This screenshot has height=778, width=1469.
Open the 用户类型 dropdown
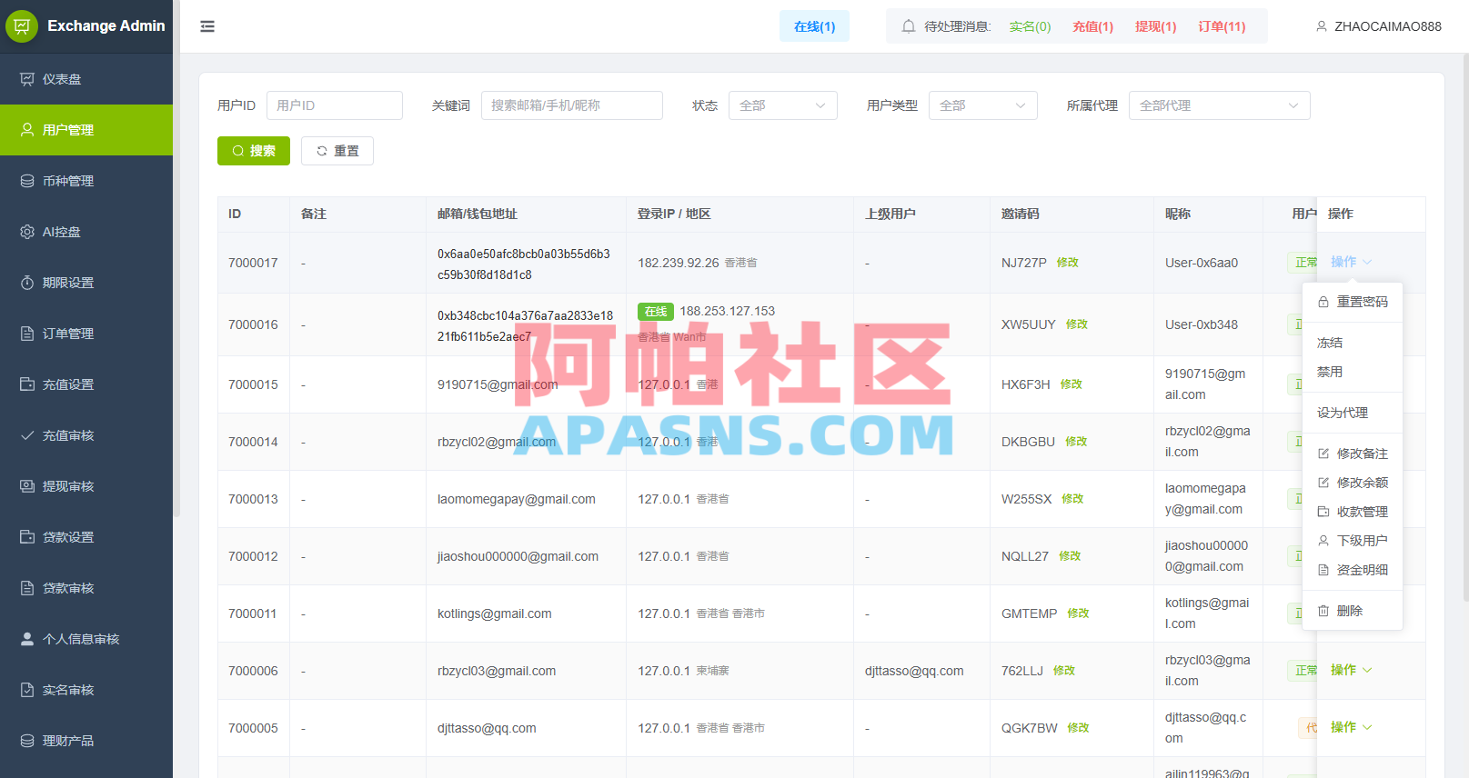click(983, 105)
